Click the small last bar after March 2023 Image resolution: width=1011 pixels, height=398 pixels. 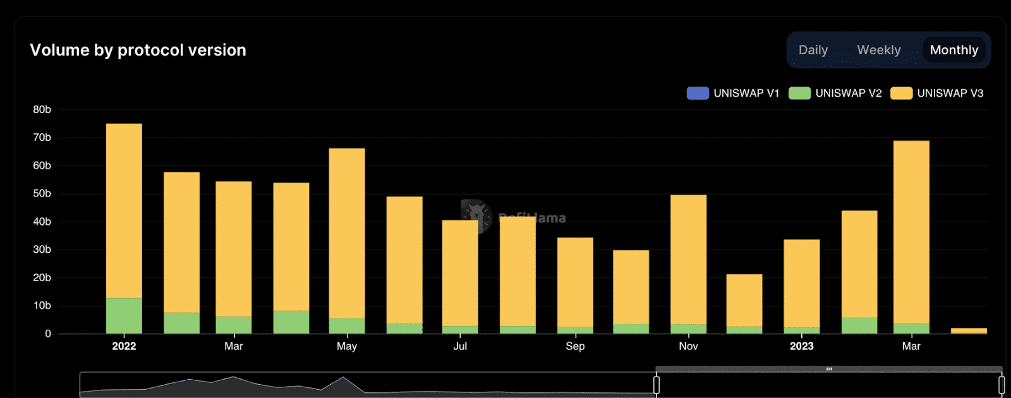[969, 330]
